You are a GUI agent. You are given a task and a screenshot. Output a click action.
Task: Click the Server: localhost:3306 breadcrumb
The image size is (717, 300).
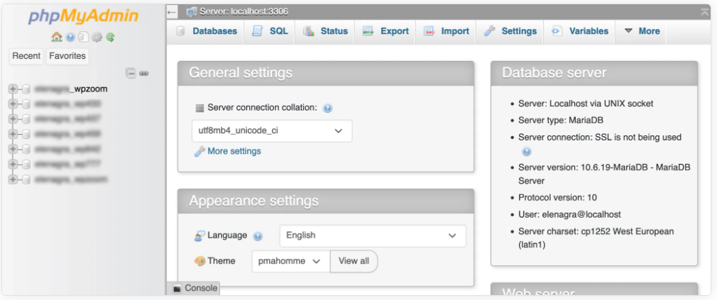pyautogui.click(x=243, y=11)
